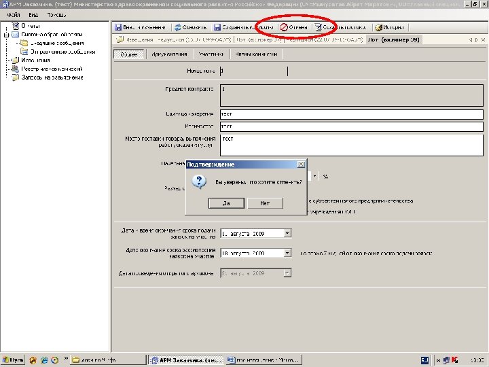Switch to the 'АРМ Заказчика' taskbar button
This screenshot has width=489, height=367.
186,360
